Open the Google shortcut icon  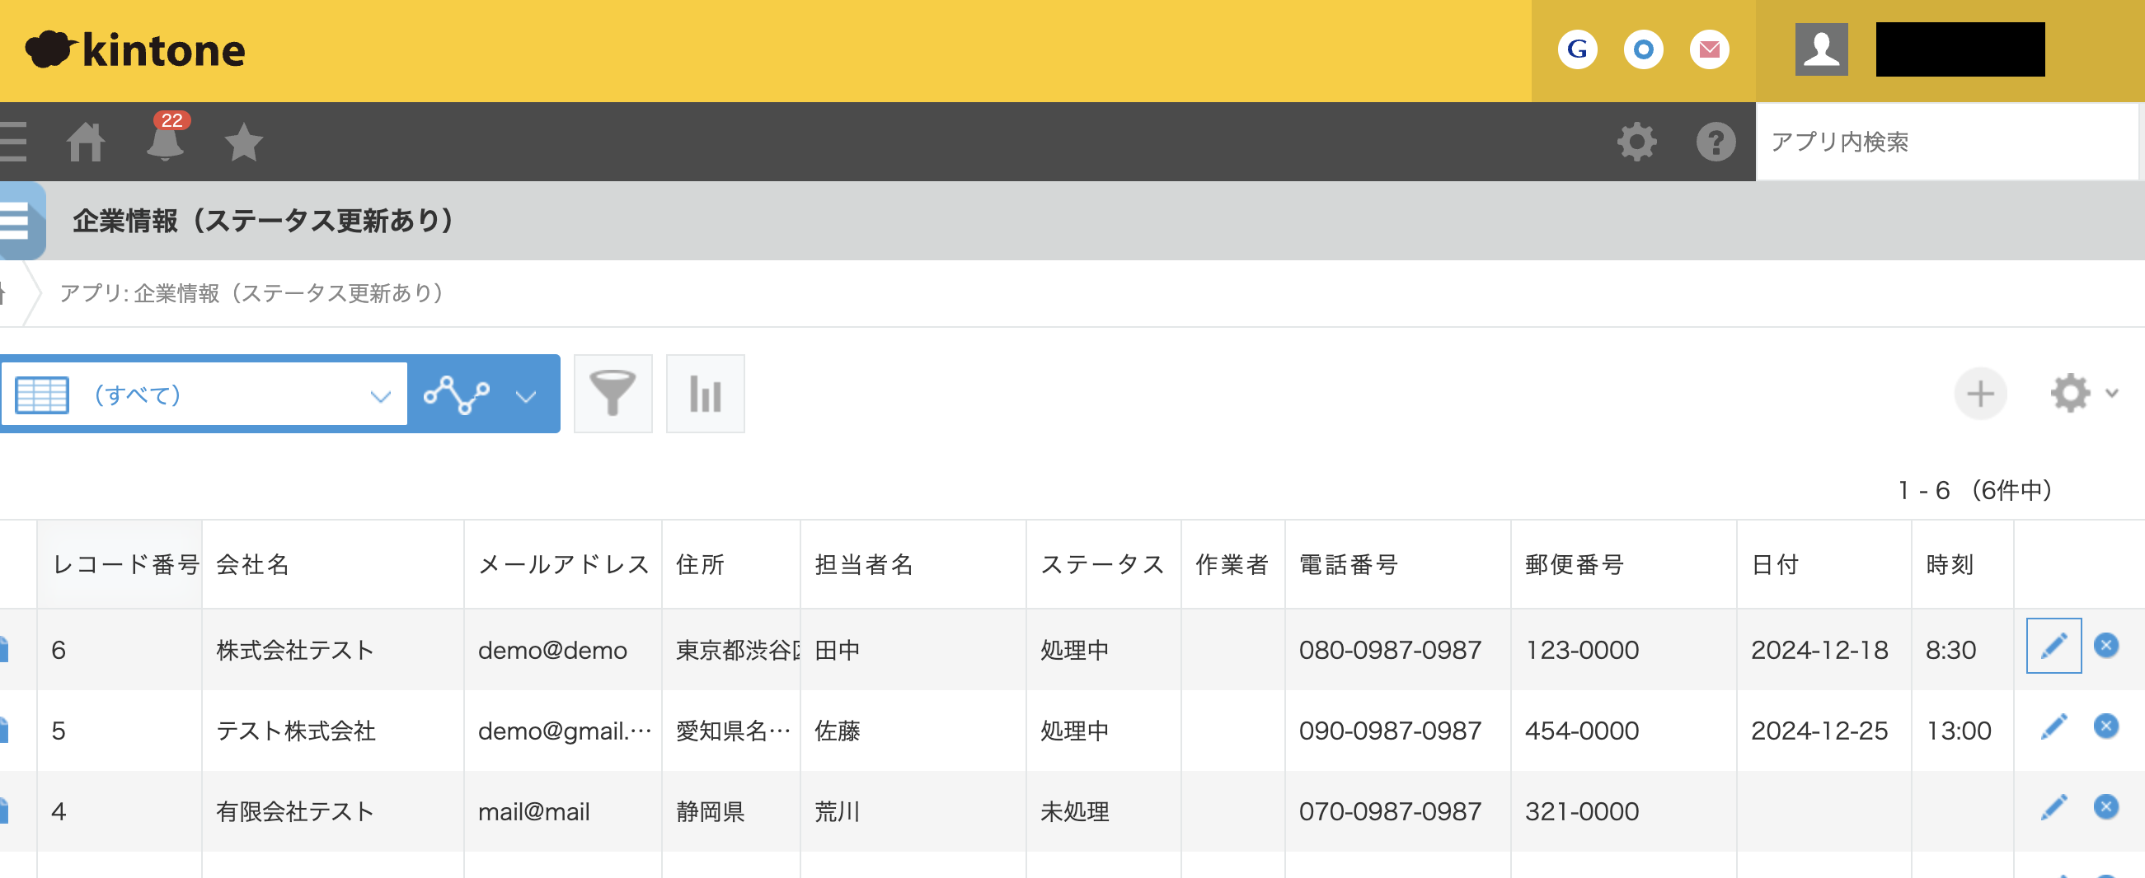[x=1577, y=50]
